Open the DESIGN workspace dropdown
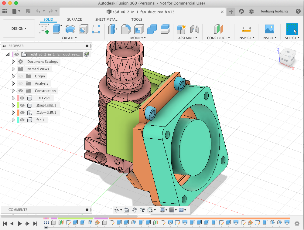This screenshot has width=304, height=230. click(x=19, y=29)
